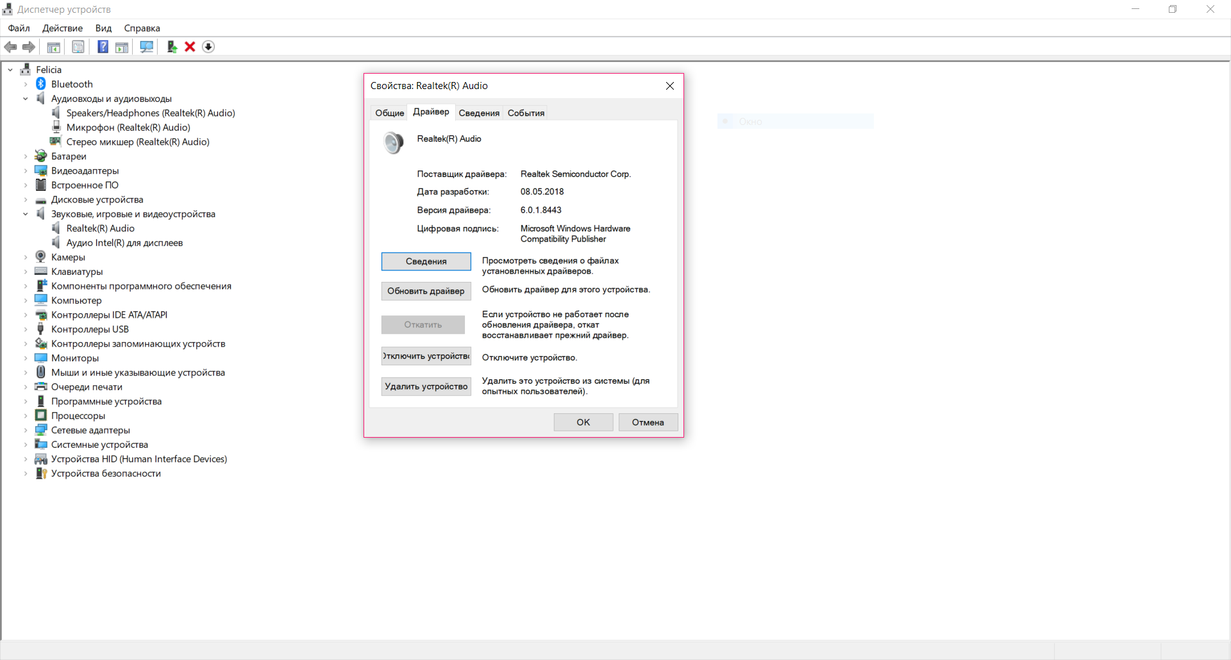
Task: Confirm the dialog with OK
Action: (583, 422)
